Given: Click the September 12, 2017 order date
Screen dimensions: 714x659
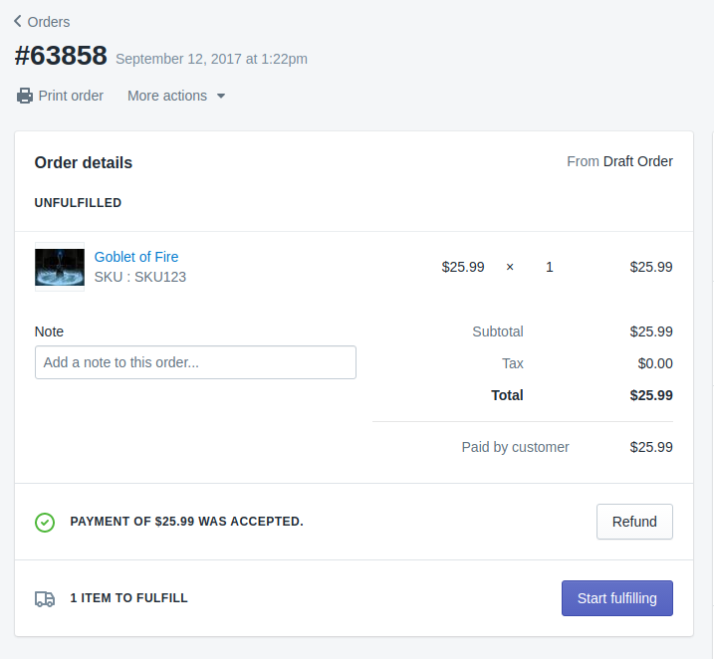Looking at the screenshot, I should [x=211, y=59].
